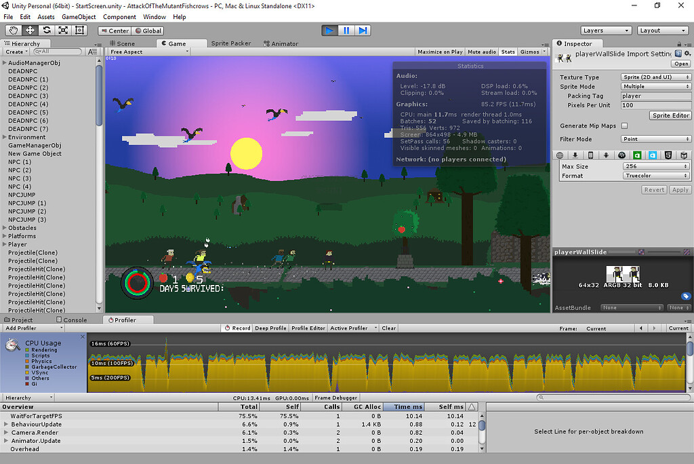Toggle Maximize on Play

click(440, 52)
